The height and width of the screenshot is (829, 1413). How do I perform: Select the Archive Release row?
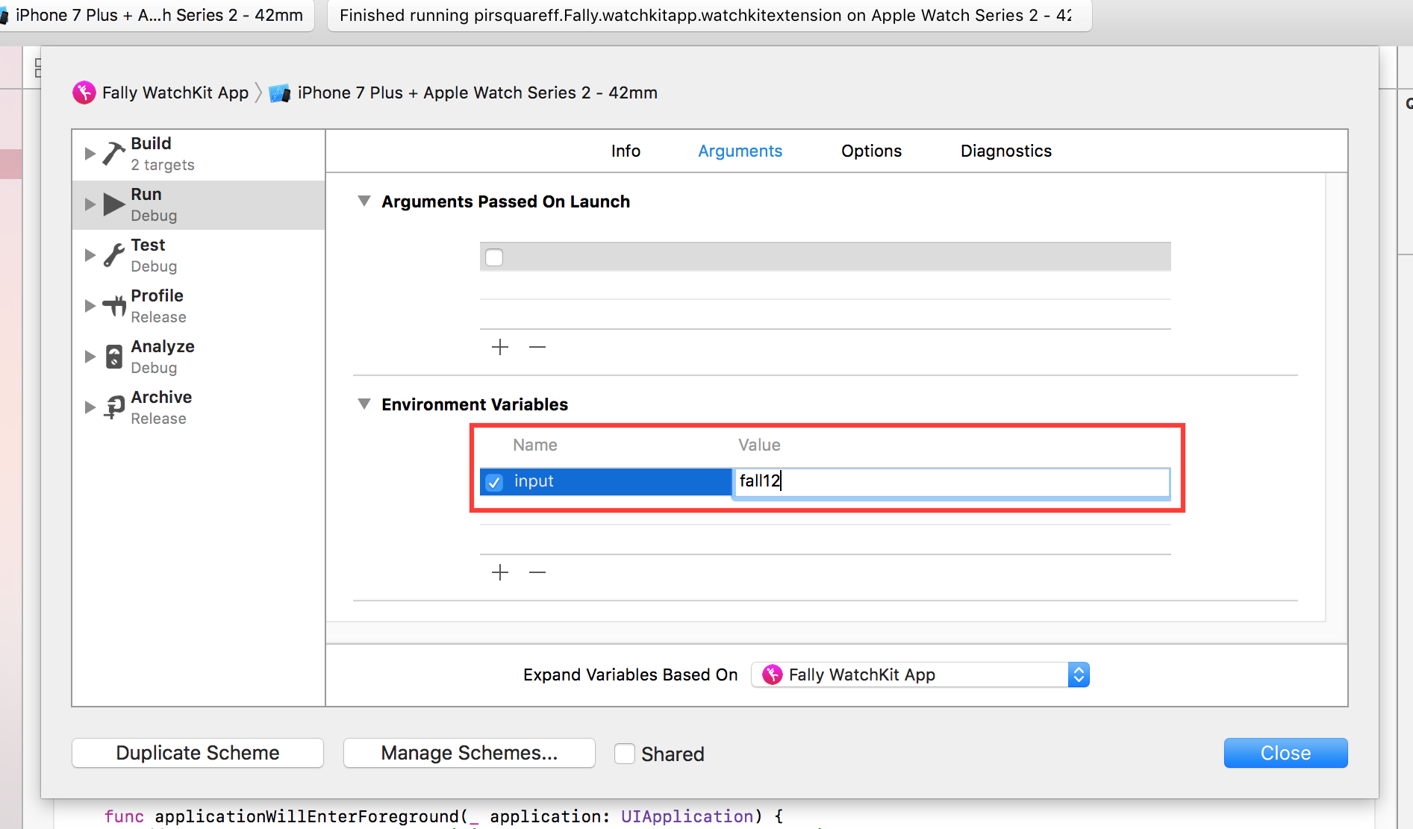[199, 407]
